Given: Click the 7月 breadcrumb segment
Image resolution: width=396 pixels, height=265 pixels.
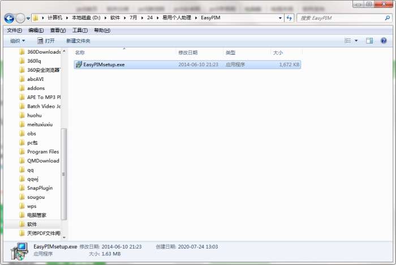Looking at the screenshot, I should [x=133, y=18].
